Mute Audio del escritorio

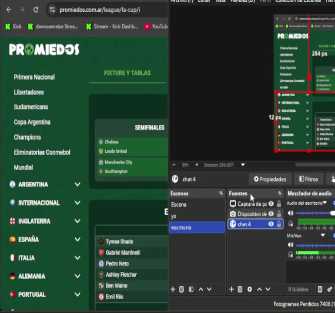coord(291,213)
